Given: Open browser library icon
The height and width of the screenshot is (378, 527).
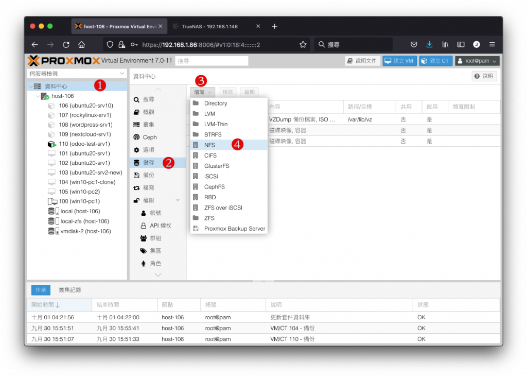Looking at the screenshot, I should point(445,44).
